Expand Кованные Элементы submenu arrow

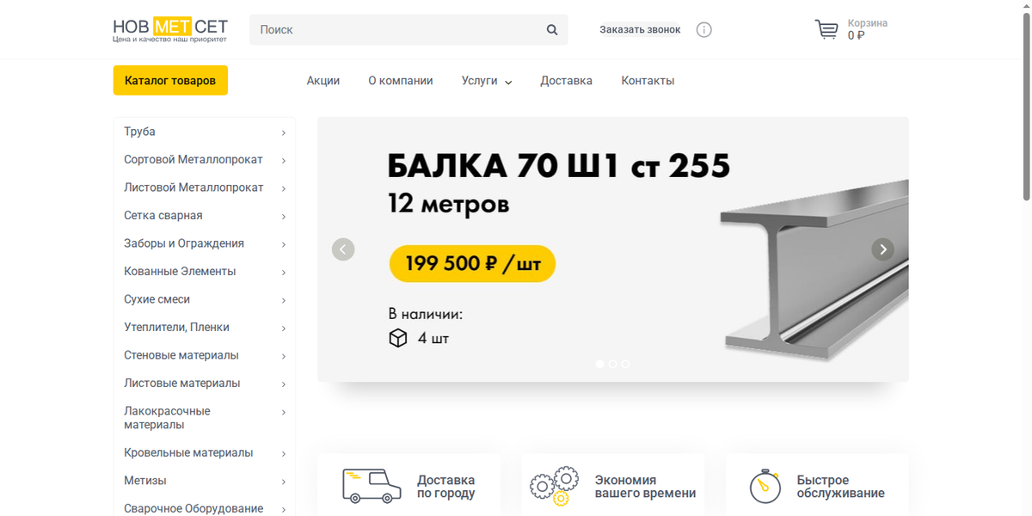[284, 272]
